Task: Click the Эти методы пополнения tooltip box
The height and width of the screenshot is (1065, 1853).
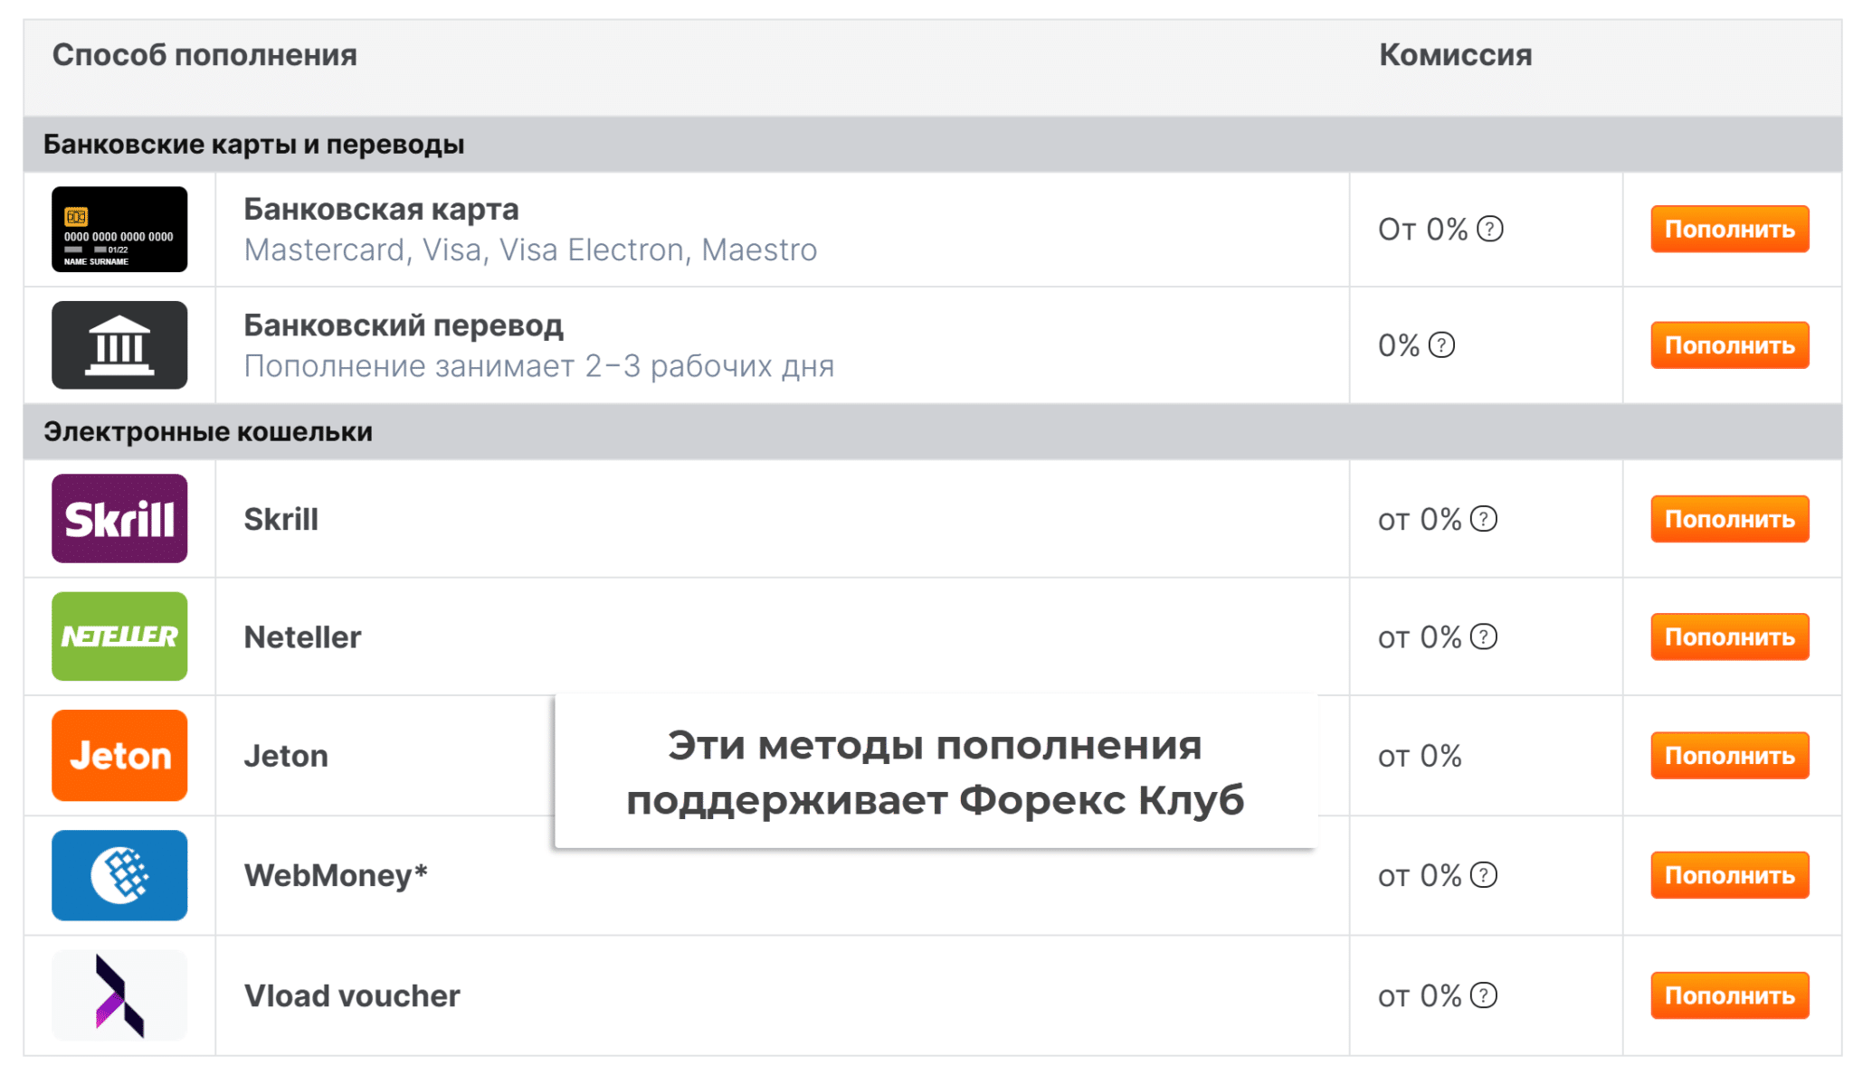Action: click(x=935, y=772)
